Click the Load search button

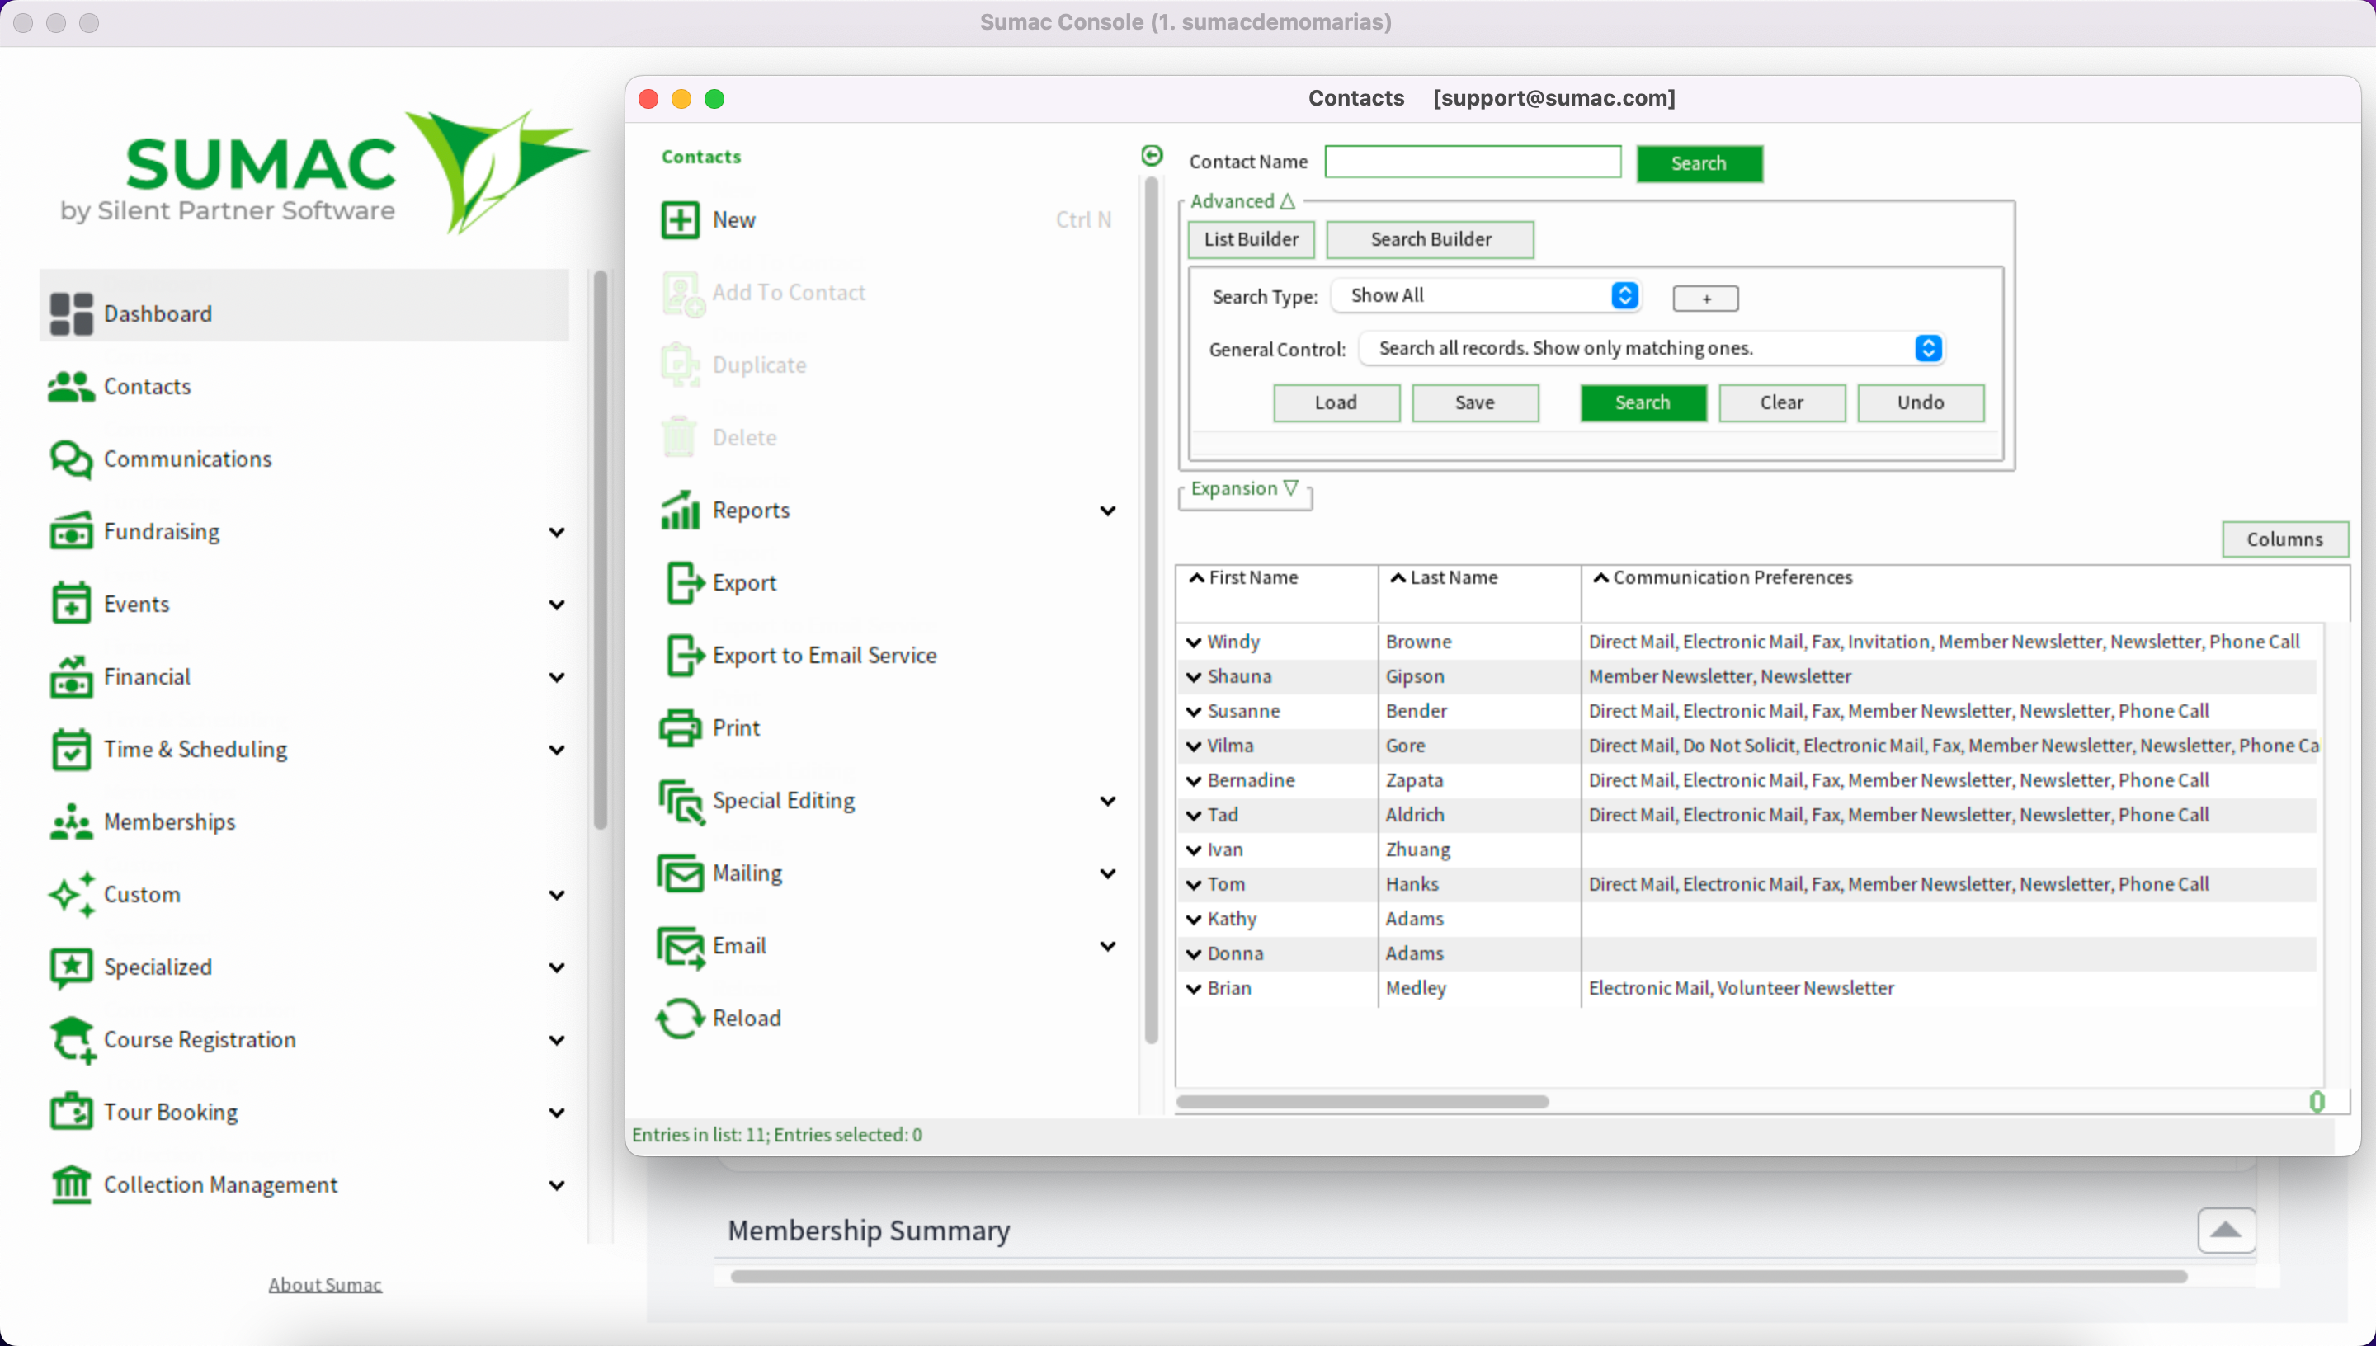pos(1336,403)
